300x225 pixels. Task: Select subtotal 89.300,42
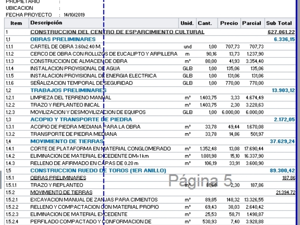[x=282, y=170]
